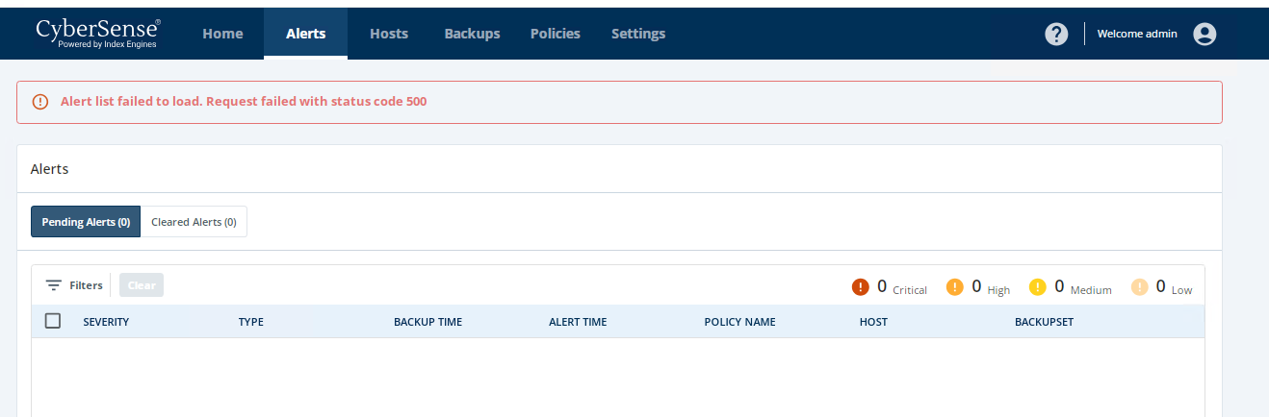Open the Hosts menu

click(x=389, y=34)
